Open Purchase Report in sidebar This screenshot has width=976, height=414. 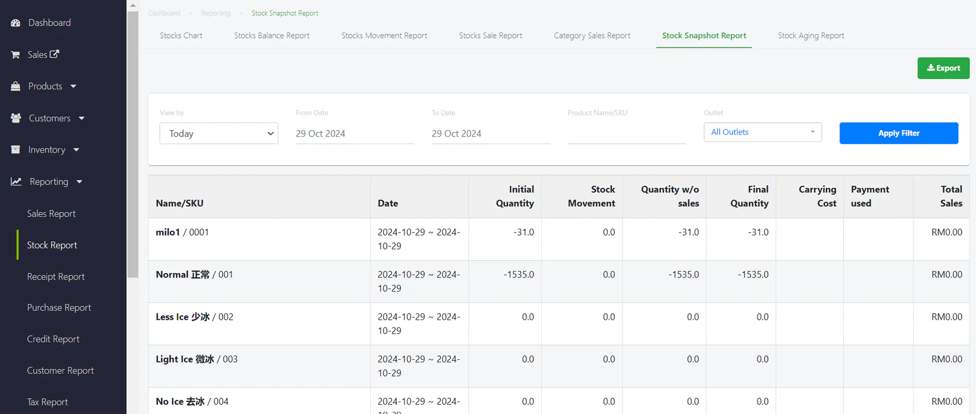click(59, 308)
